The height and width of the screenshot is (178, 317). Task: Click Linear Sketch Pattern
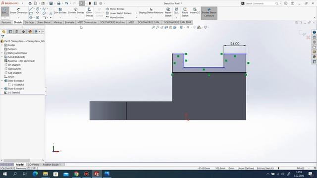(x=119, y=13)
